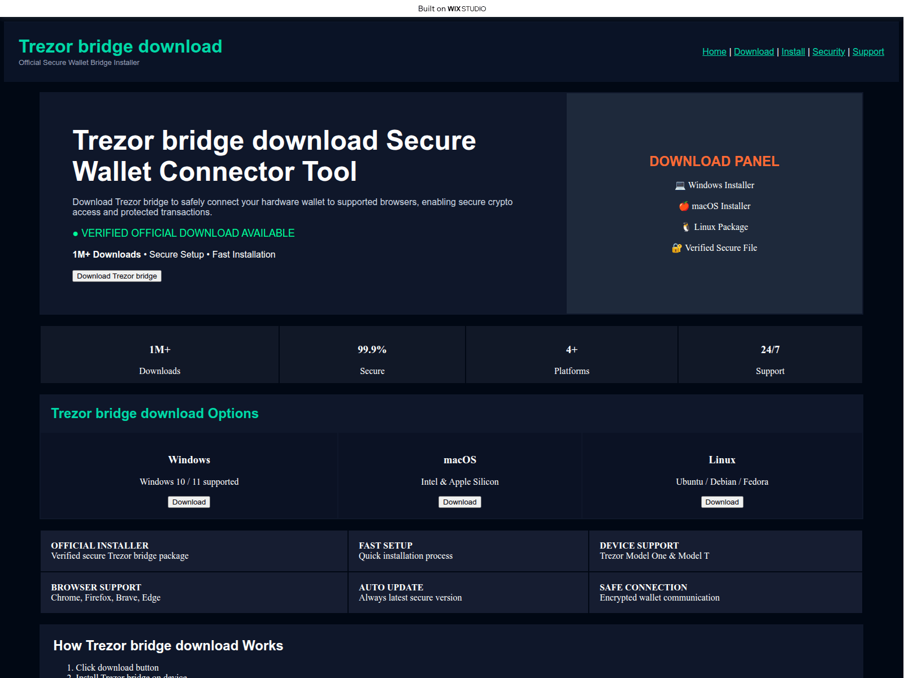Click the Trezor bridge download site title

pyautogui.click(x=120, y=46)
